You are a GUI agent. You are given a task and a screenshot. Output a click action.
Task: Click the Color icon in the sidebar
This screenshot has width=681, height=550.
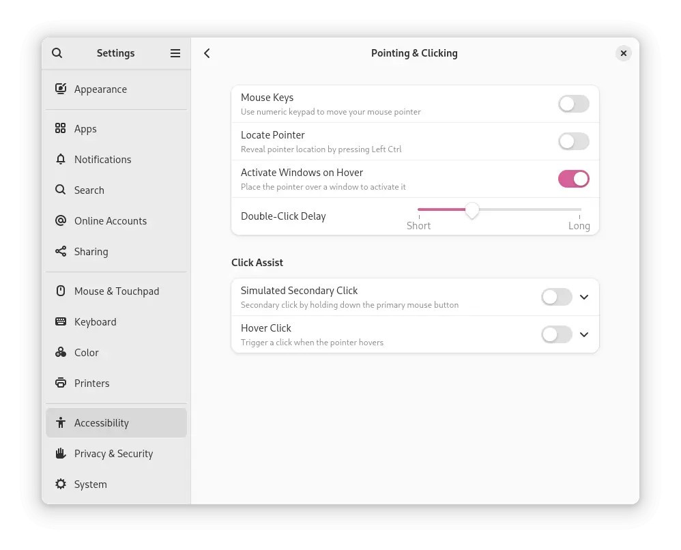click(61, 352)
